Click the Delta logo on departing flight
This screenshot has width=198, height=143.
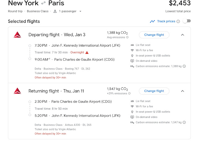click(17, 35)
